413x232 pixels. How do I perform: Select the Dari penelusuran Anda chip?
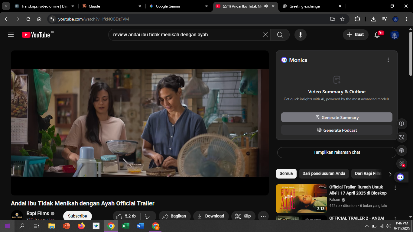pyautogui.click(x=324, y=174)
